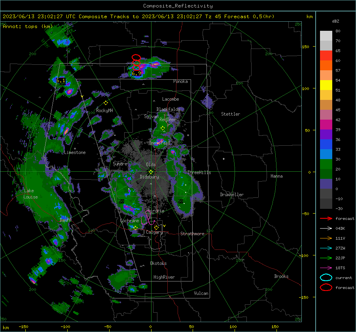Viewport: 356px width, 332px height.
Task: Select the Ponoka town label
Action: pos(180,81)
